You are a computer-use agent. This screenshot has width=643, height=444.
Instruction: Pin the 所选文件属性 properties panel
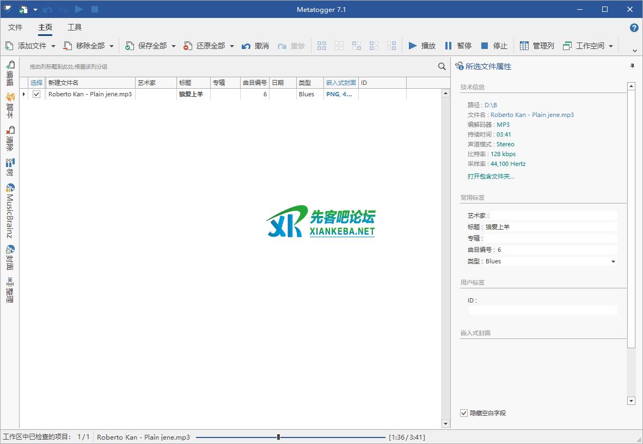632,66
